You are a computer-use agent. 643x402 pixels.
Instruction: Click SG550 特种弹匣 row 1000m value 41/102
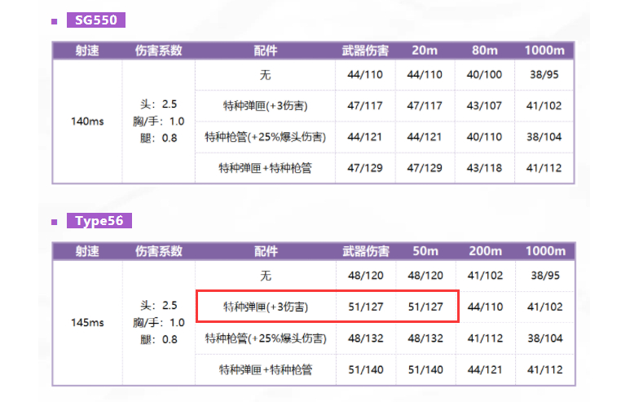click(544, 106)
